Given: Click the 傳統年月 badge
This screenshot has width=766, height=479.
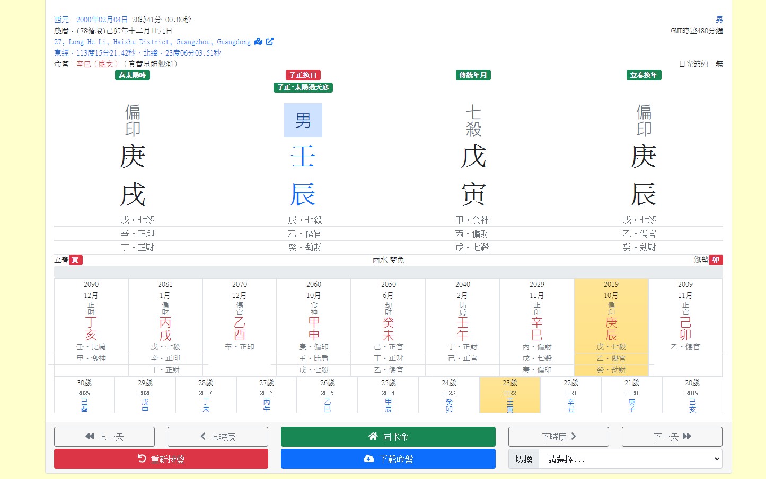Looking at the screenshot, I should [473, 75].
